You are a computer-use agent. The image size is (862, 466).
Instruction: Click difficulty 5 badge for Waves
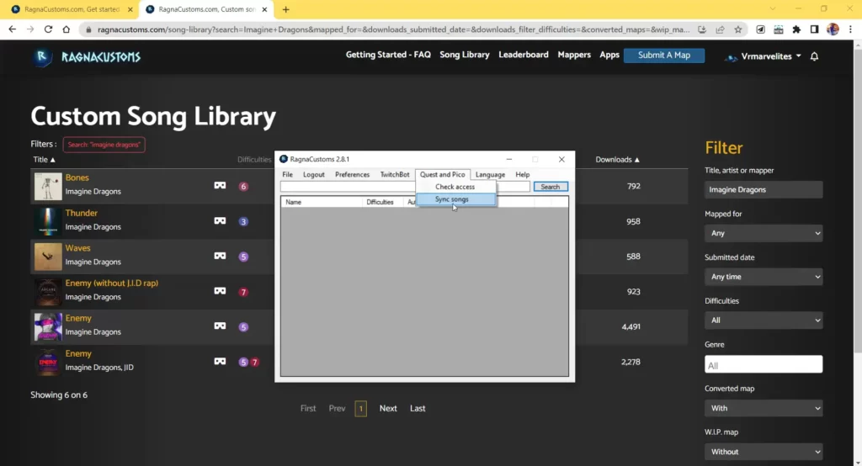click(x=243, y=257)
